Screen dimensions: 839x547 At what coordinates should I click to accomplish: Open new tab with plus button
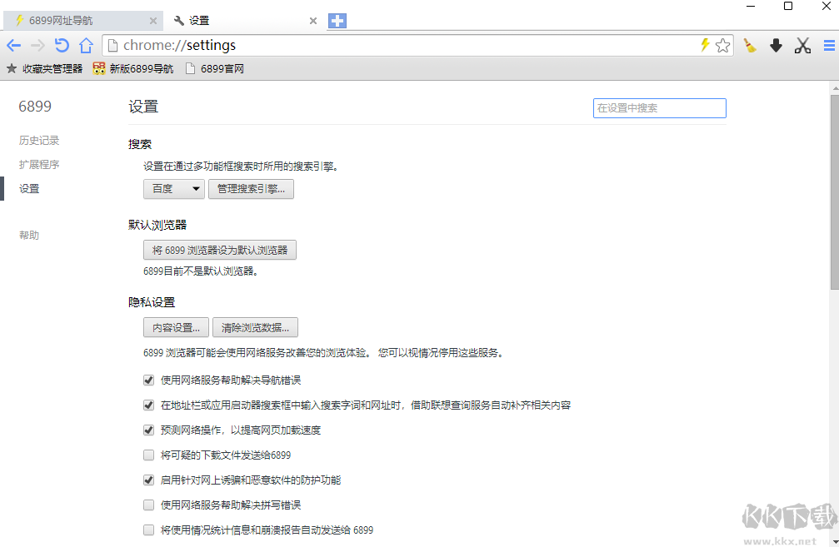(x=337, y=21)
